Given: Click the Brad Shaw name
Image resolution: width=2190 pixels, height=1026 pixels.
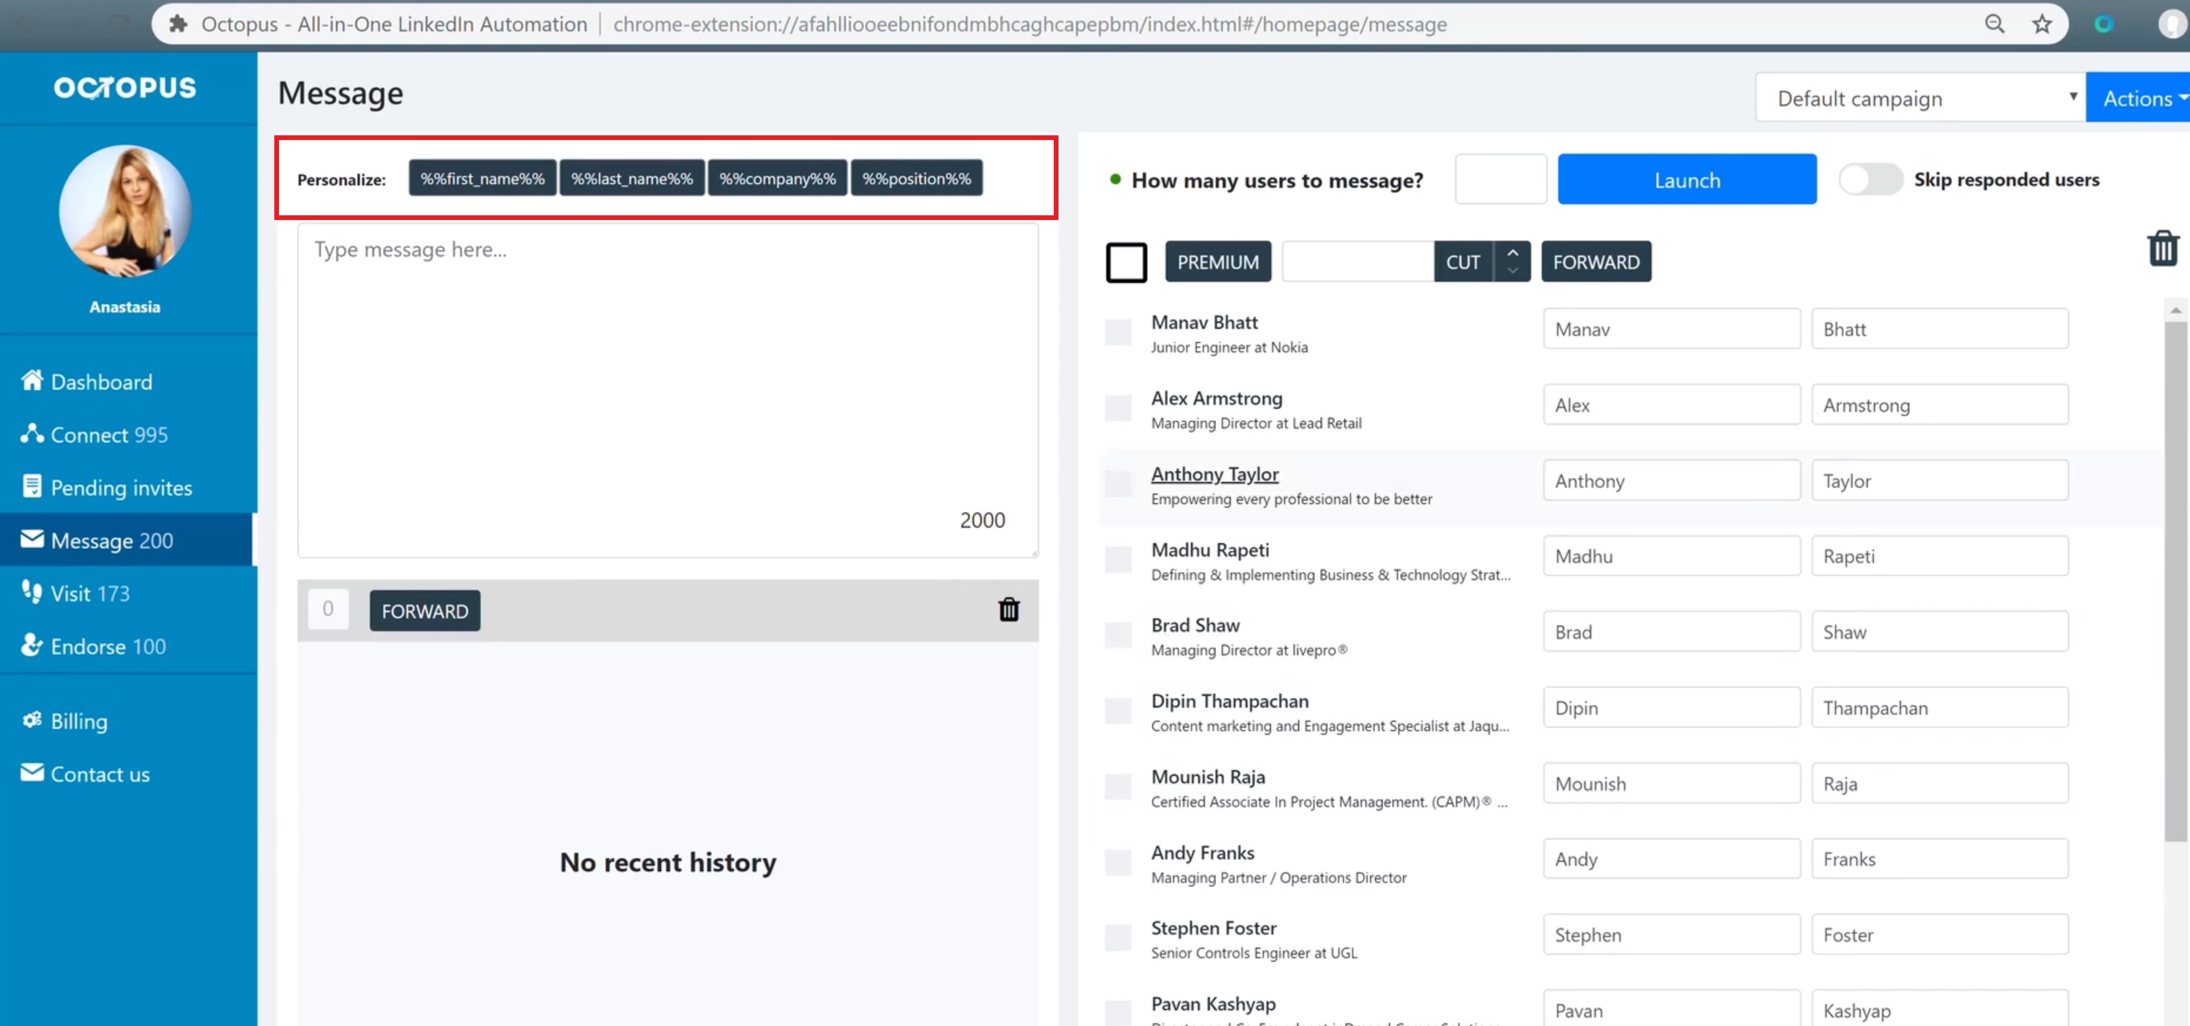Looking at the screenshot, I should [x=1195, y=625].
